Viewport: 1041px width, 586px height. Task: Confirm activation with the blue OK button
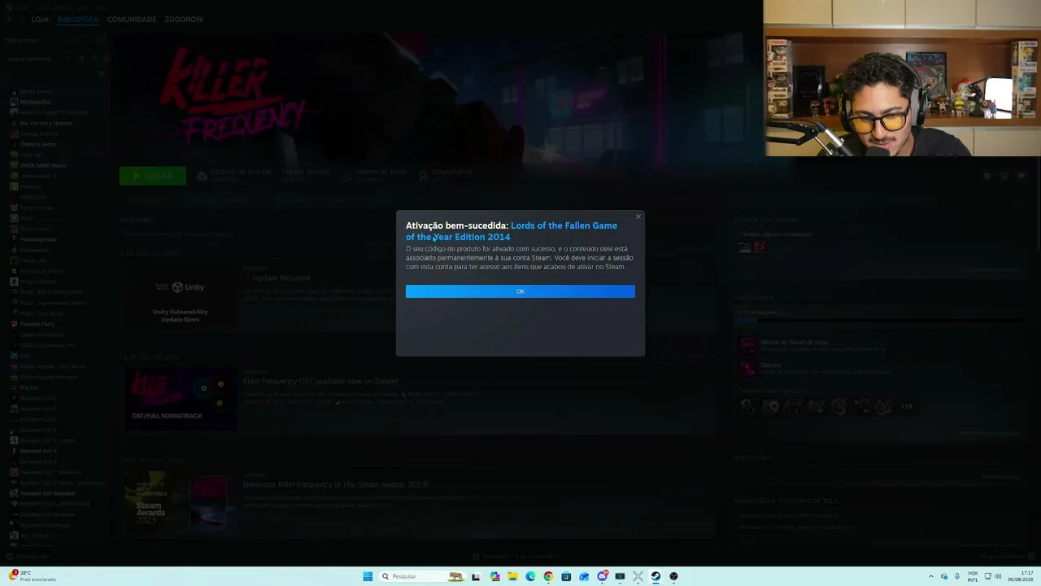520,291
